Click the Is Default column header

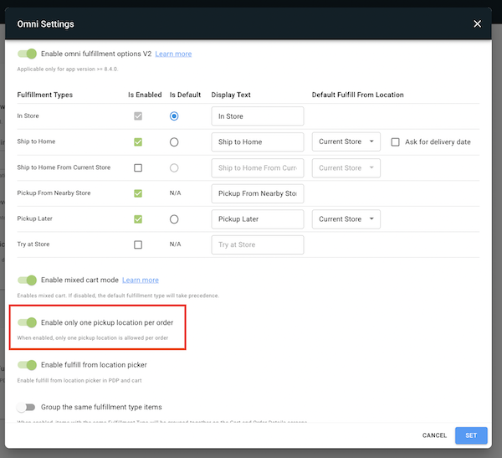[x=185, y=95]
